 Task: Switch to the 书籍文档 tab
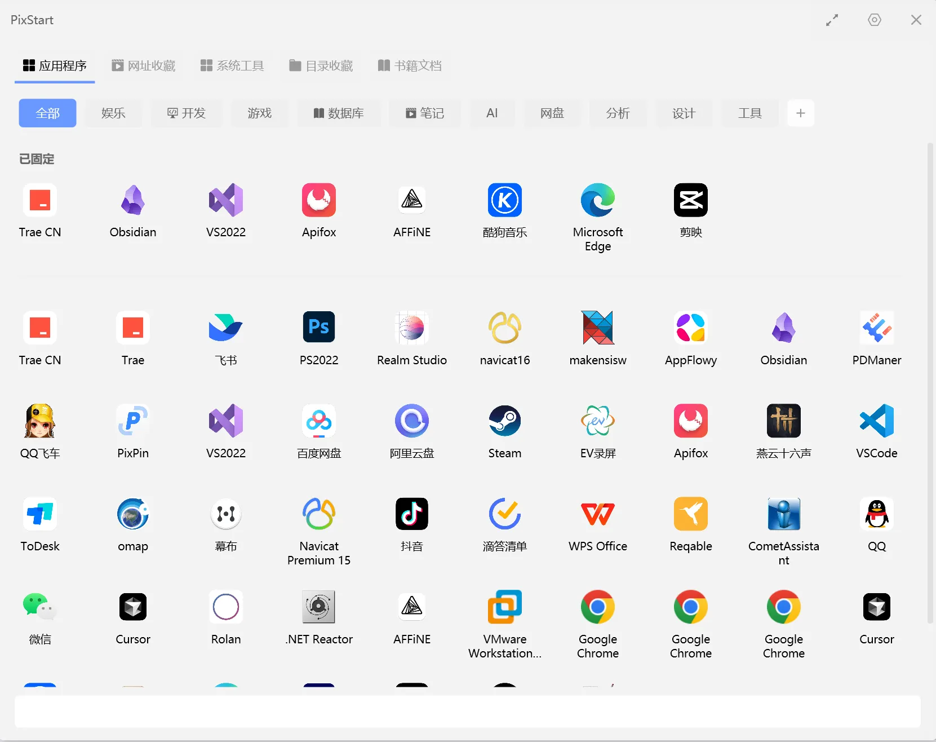pos(410,65)
